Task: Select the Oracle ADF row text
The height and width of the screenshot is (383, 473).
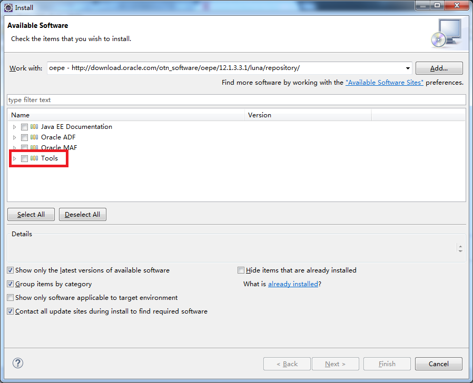Action: pyautogui.click(x=58, y=137)
